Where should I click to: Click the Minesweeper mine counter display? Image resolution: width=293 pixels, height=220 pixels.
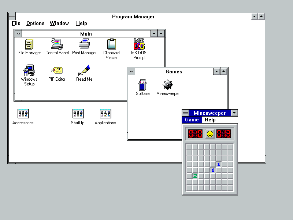195,134
